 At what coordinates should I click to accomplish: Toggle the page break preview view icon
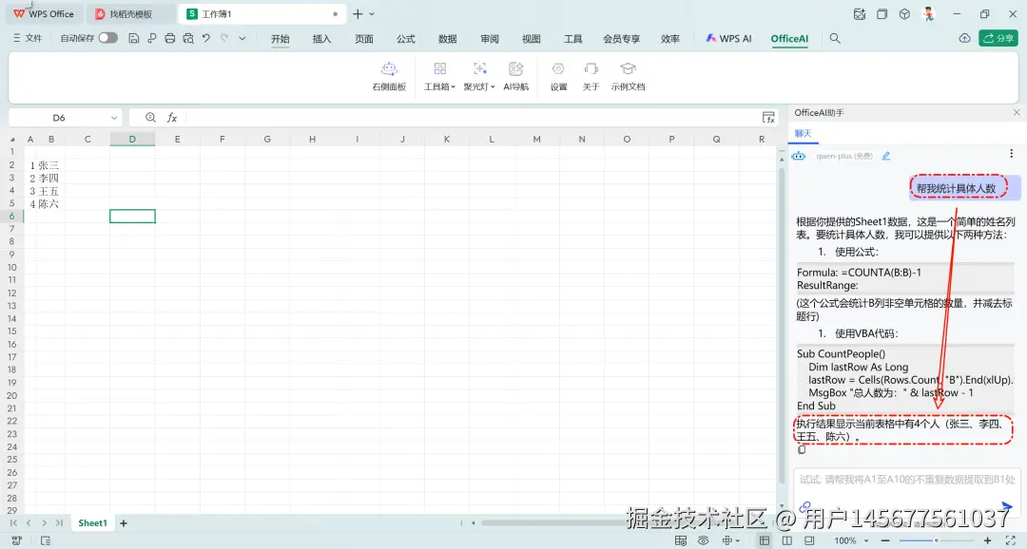click(808, 540)
